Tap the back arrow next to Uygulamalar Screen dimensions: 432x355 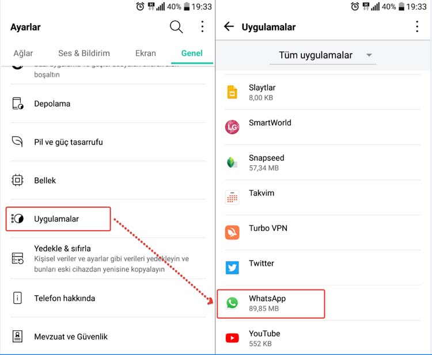(x=229, y=26)
